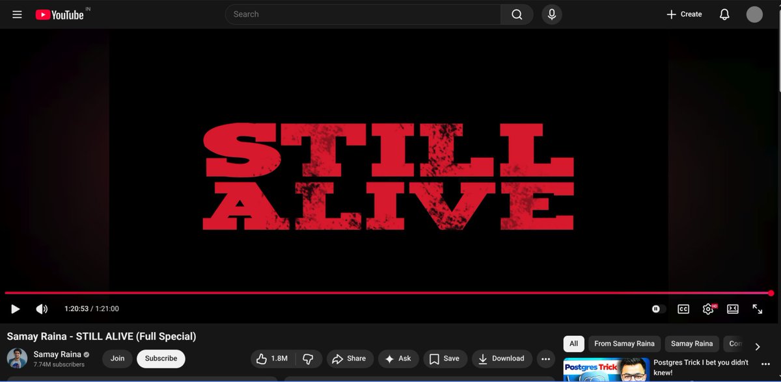
Task: Open the Create menu
Action: pos(684,14)
